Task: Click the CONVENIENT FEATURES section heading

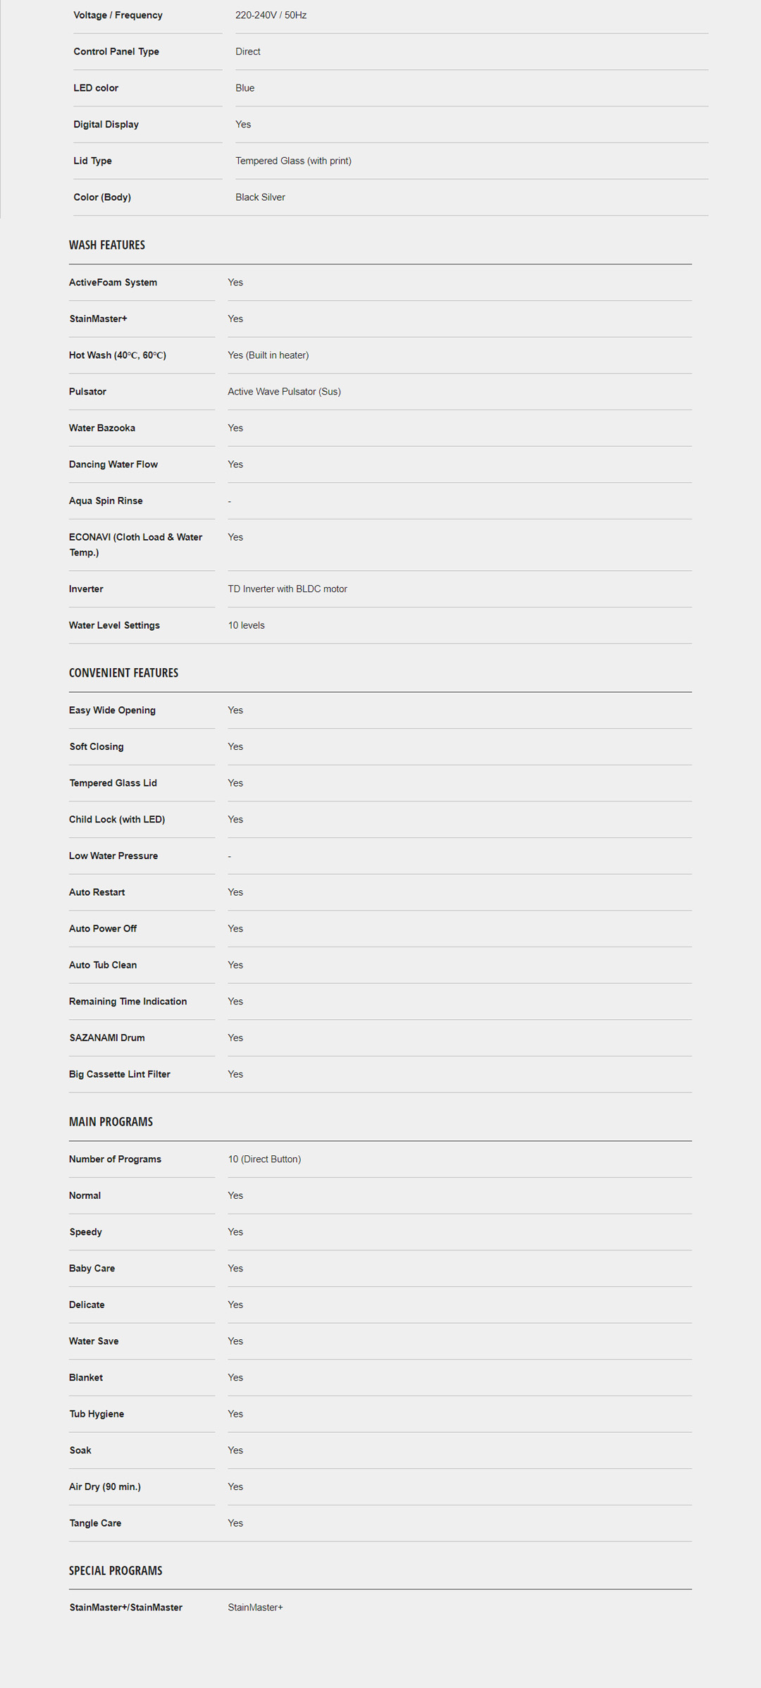Action: pyautogui.click(x=123, y=673)
